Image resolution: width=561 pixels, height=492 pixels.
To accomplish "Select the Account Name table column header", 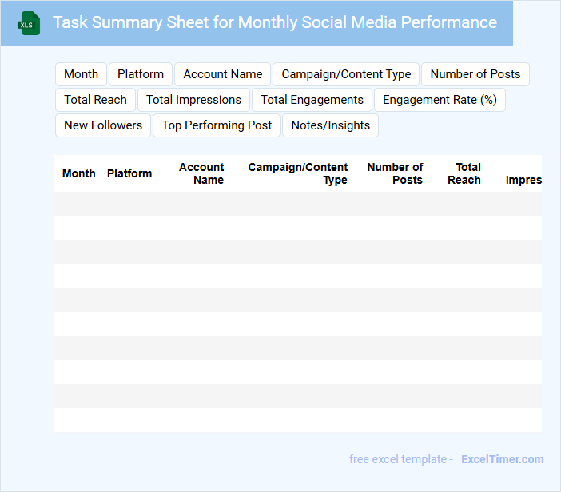I will pyautogui.click(x=201, y=173).
